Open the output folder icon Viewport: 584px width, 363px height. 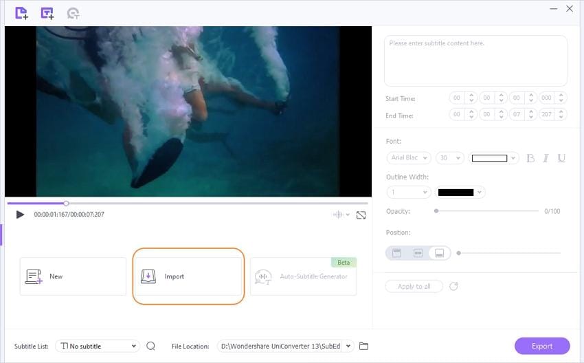tap(364, 346)
